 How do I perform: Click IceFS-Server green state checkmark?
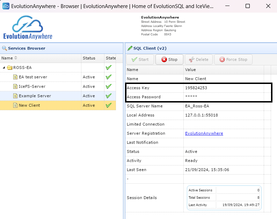click(x=109, y=86)
